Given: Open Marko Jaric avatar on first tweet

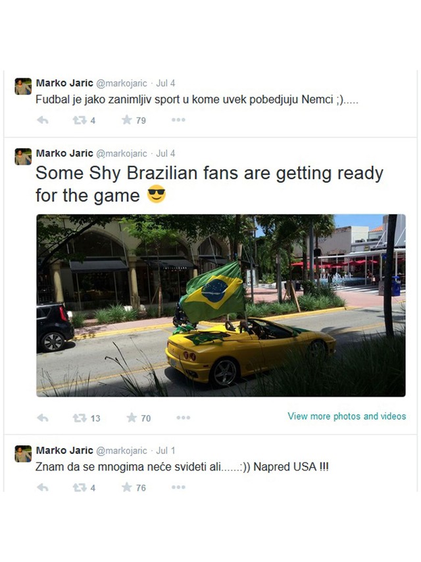Looking at the screenshot, I should (23, 86).
